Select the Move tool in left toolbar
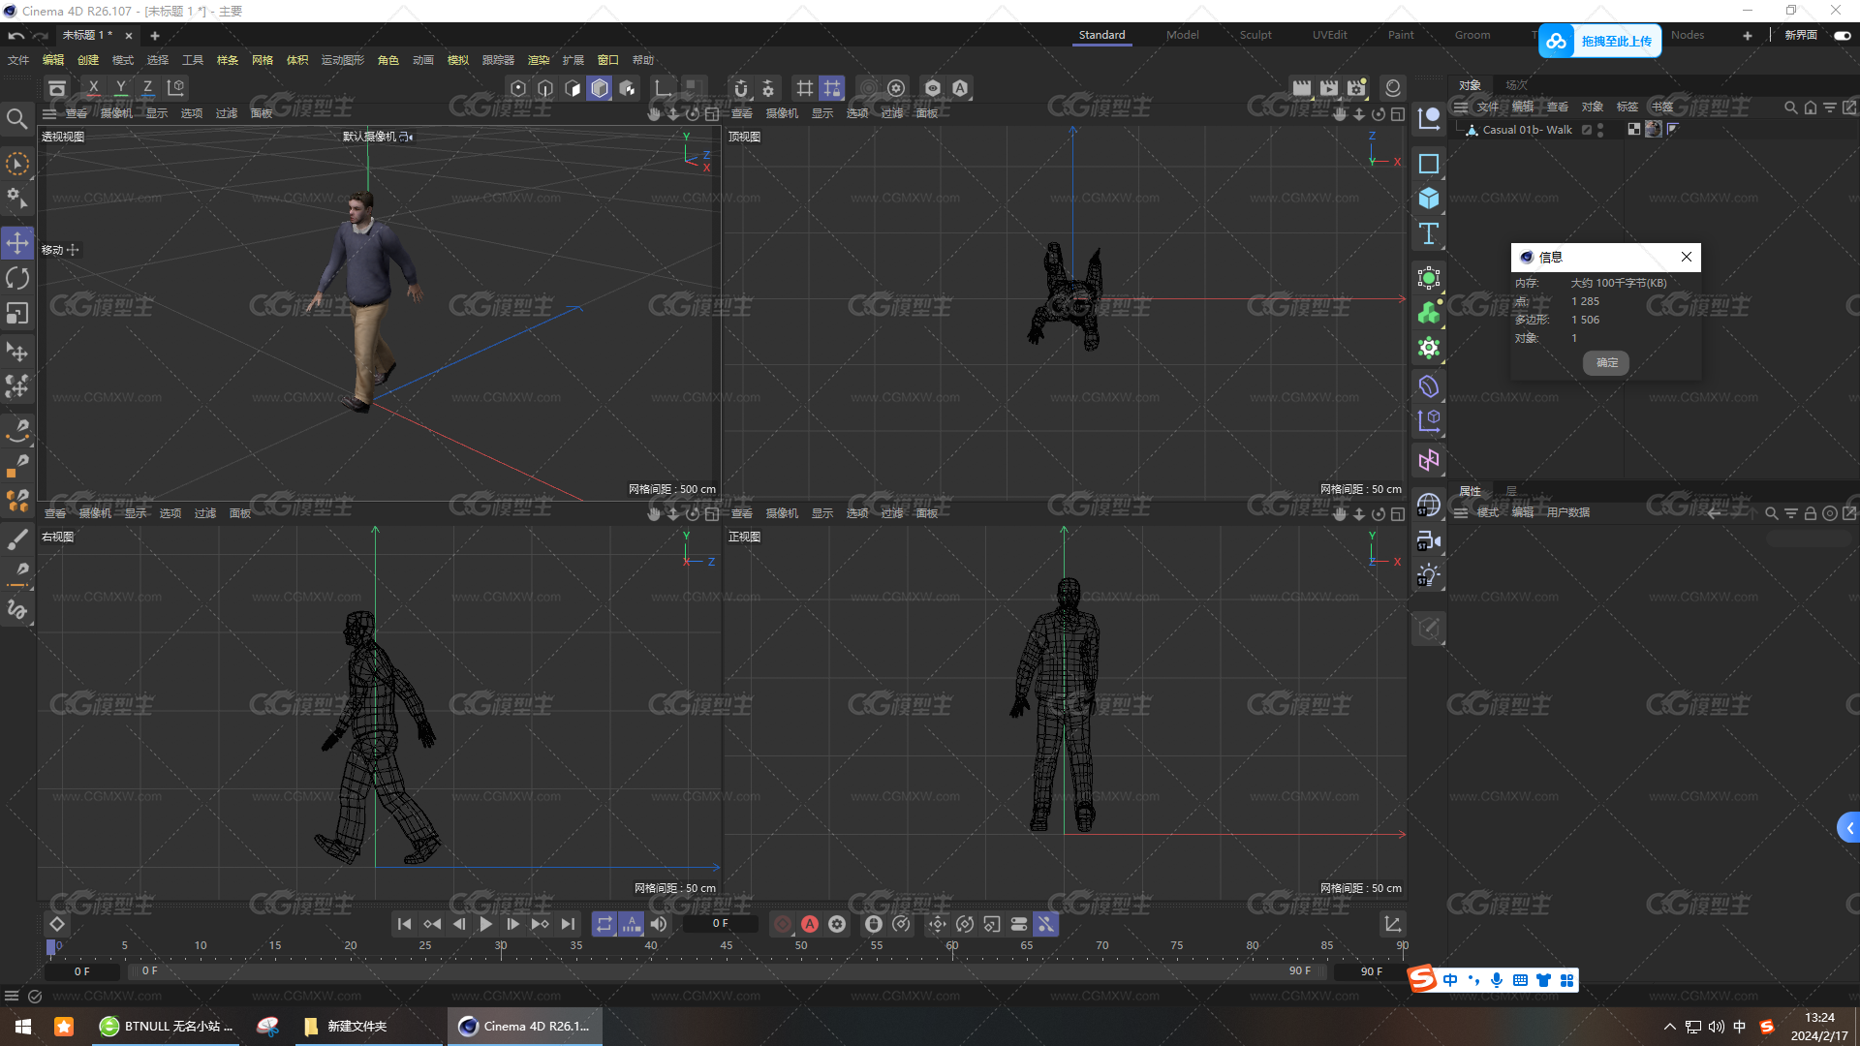The image size is (1860, 1046). coord(17,242)
